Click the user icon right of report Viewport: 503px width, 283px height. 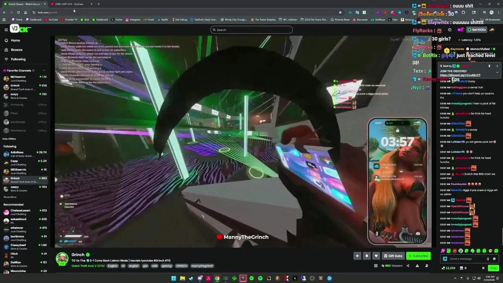[426, 266]
